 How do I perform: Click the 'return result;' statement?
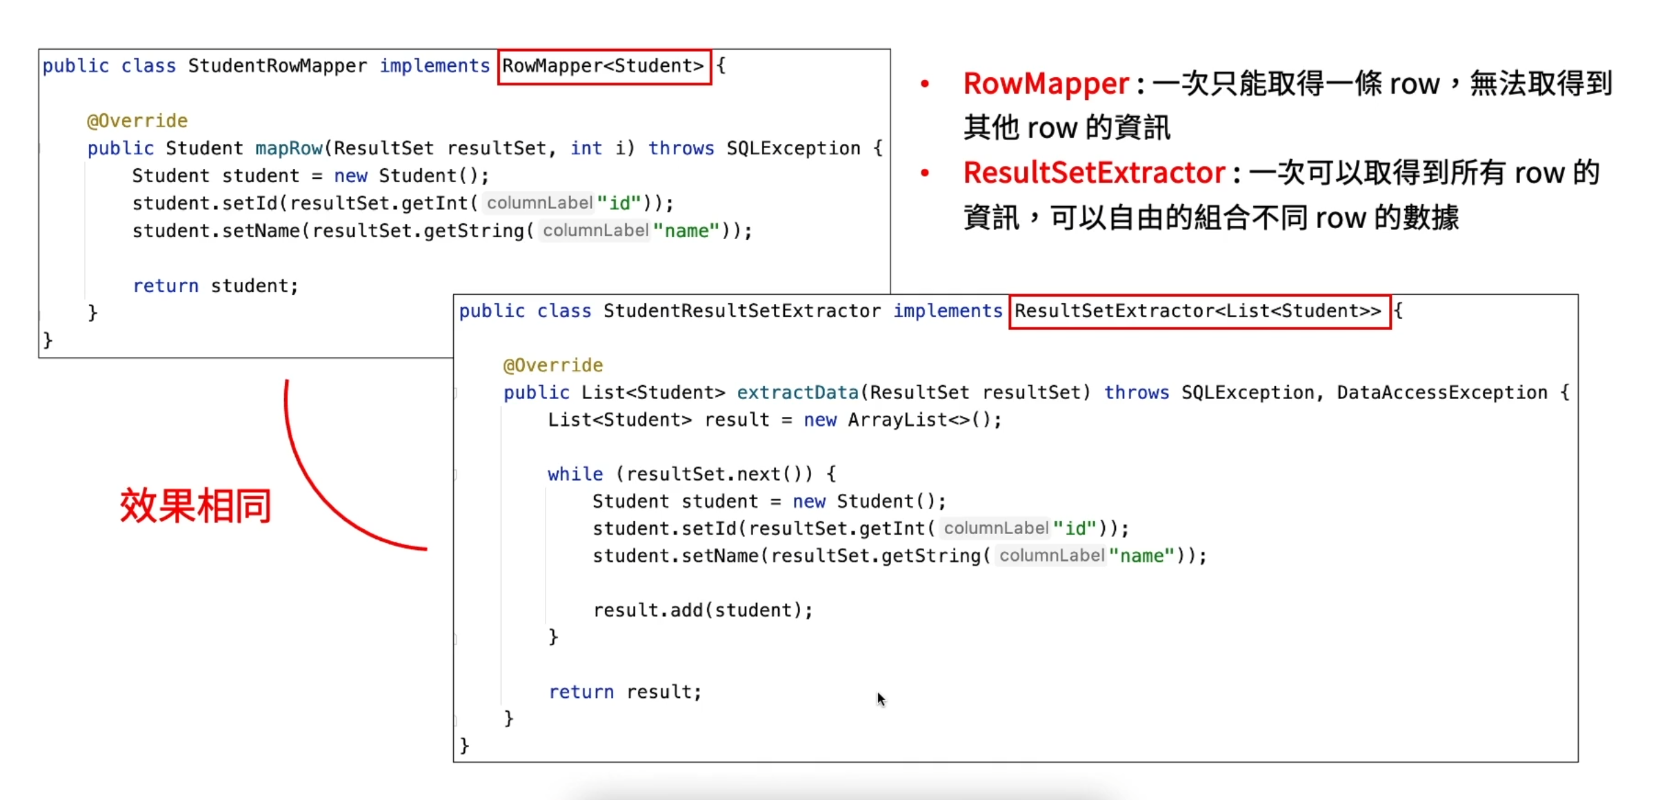[625, 692]
